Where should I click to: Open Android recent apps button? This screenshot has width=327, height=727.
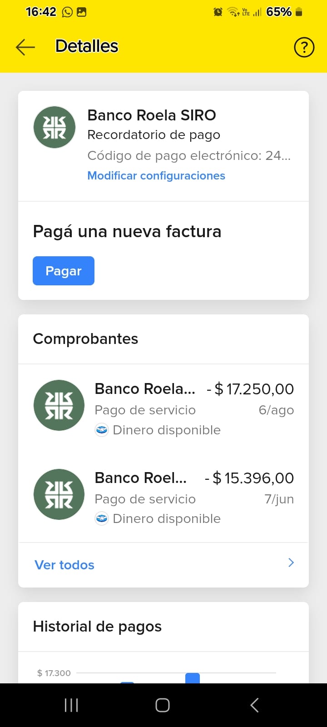click(x=71, y=705)
